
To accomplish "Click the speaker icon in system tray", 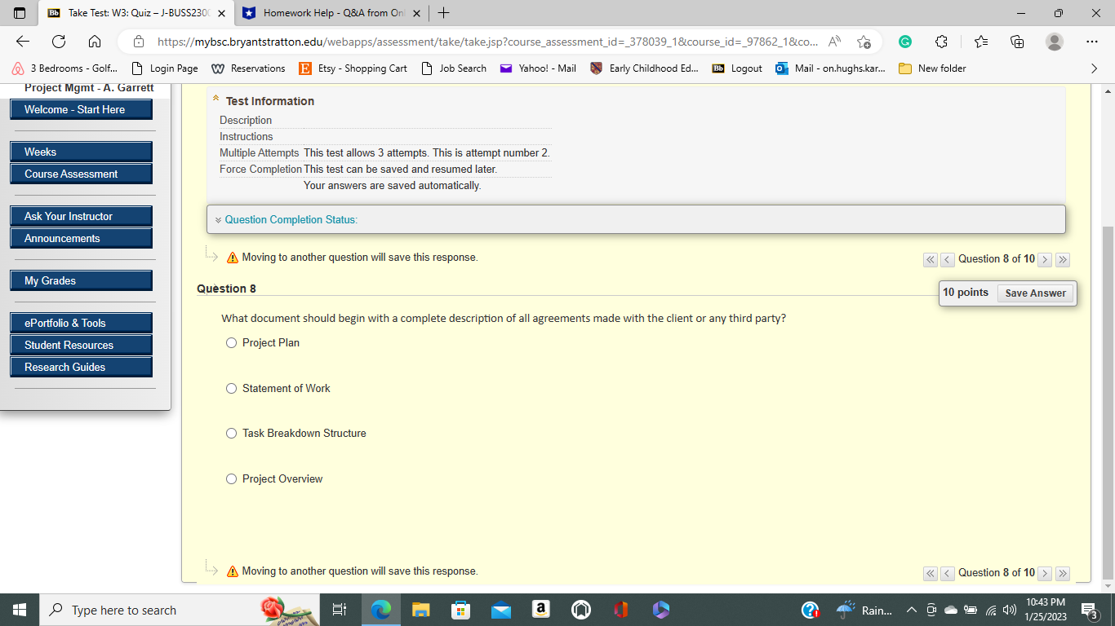I will click(x=1009, y=610).
